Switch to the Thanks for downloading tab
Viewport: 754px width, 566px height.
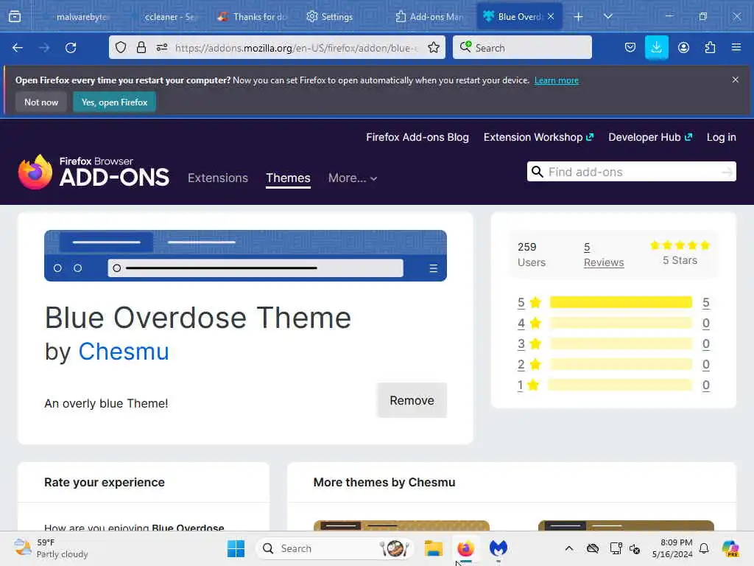point(252,17)
